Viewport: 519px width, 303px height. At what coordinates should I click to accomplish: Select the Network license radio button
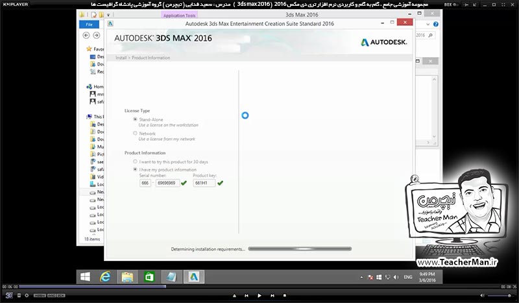point(135,133)
